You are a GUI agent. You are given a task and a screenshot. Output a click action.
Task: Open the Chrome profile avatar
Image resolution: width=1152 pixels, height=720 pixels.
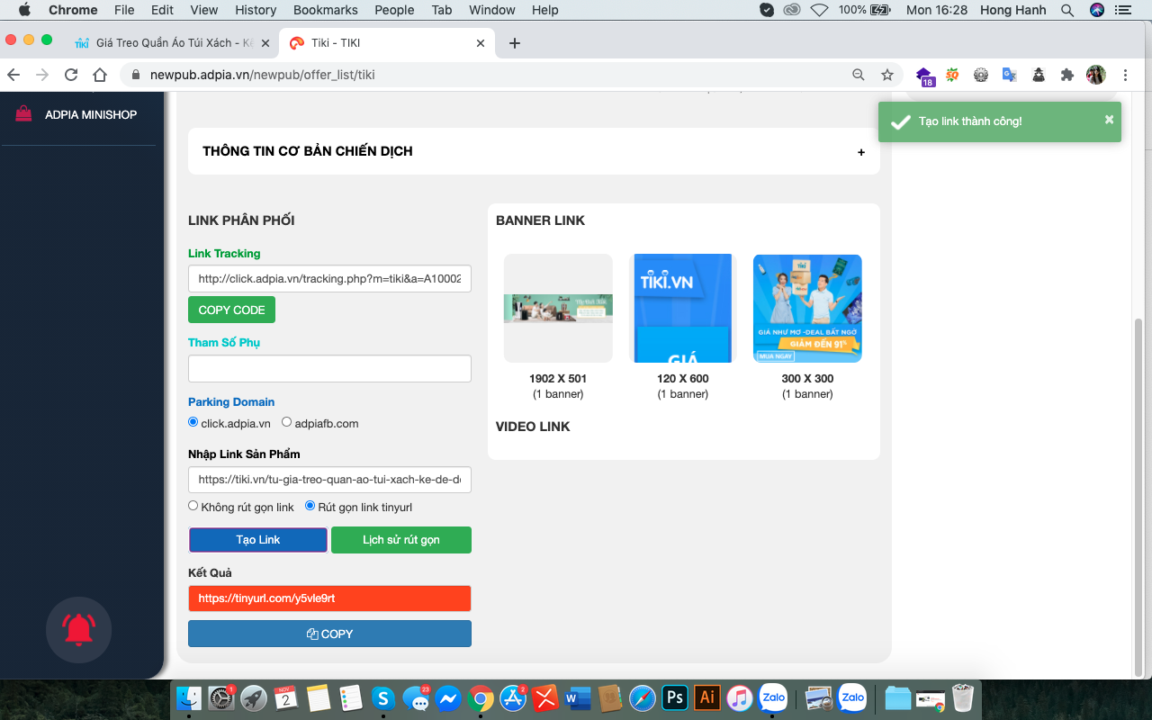[1096, 75]
